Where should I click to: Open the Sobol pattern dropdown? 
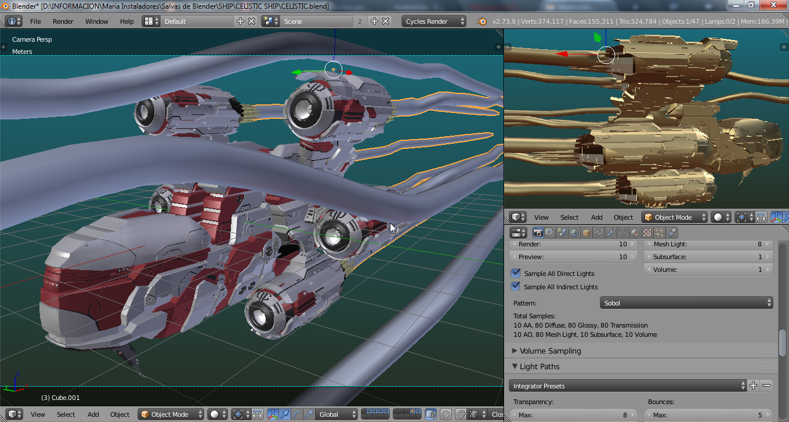point(686,303)
